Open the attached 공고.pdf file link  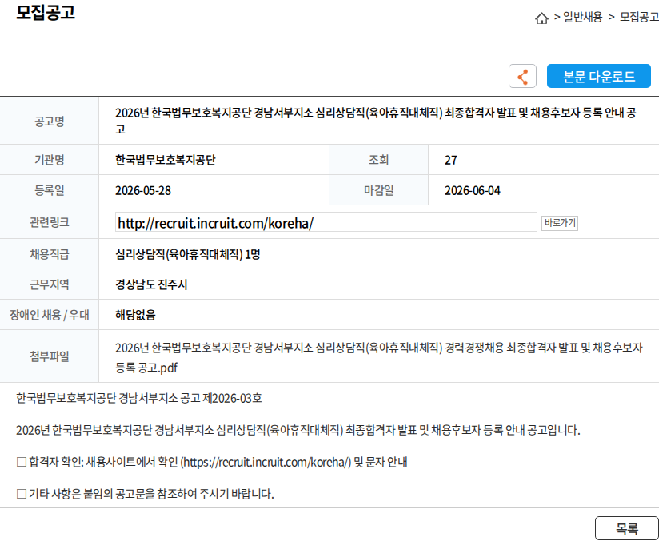tap(378, 357)
